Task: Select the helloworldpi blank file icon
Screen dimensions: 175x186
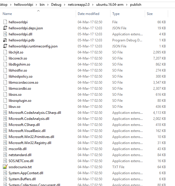Action: coord(5,22)
